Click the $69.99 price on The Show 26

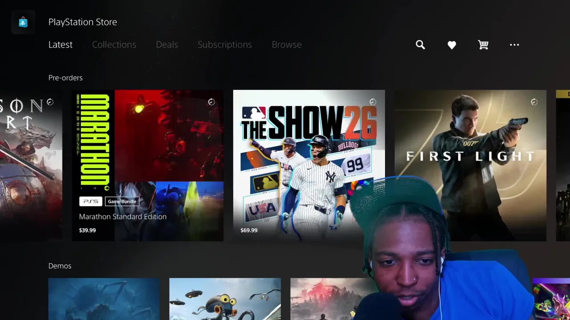coord(249,230)
